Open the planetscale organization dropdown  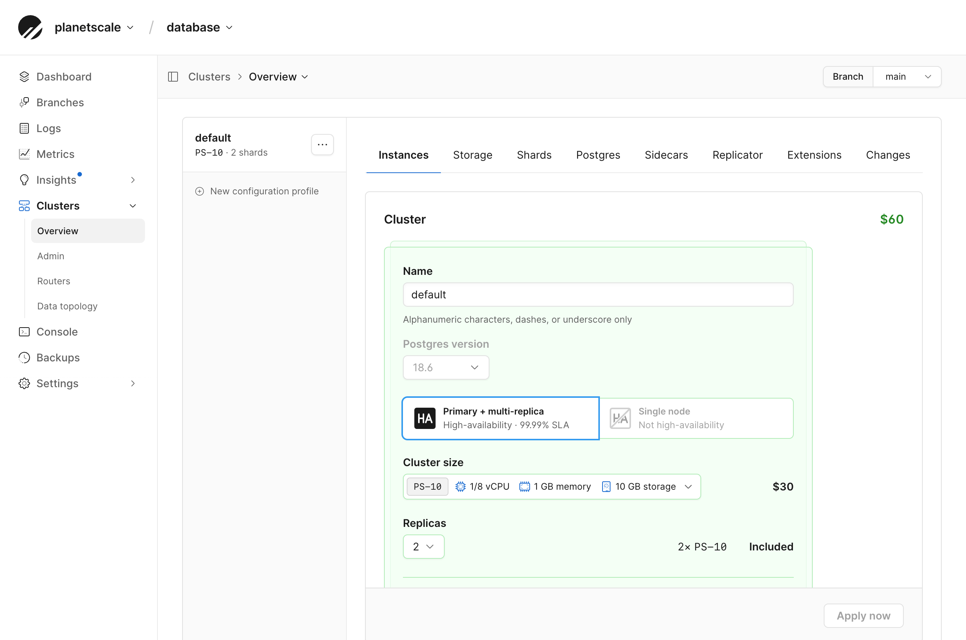click(94, 27)
